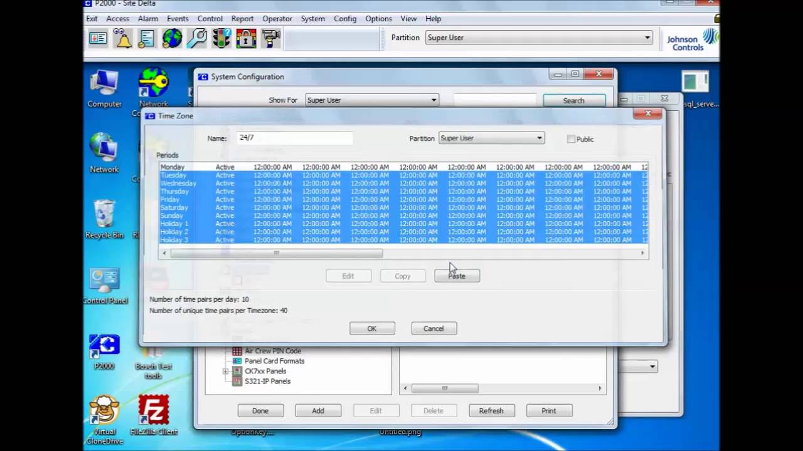This screenshot has width=803, height=451.
Task: Click left arrow of Periods scrollbar
Action: point(164,253)
